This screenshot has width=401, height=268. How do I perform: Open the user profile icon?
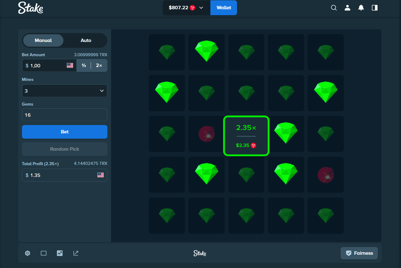347,8
